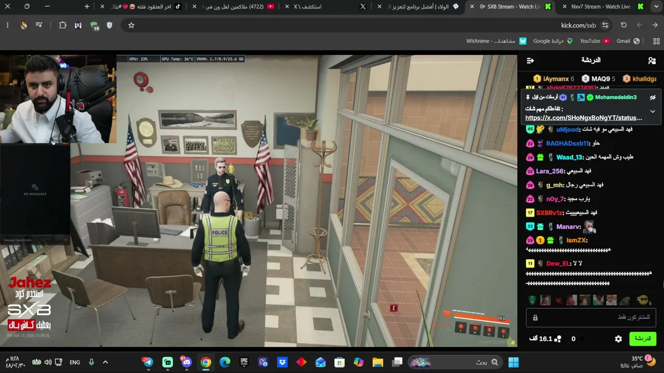Click the n0y_7 username in chat

point(555,199)
